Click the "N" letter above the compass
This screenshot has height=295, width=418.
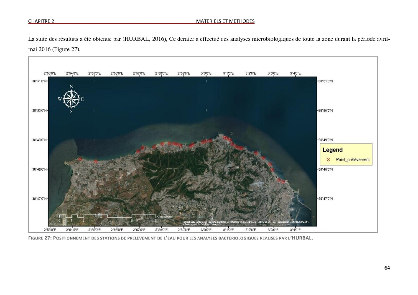coord(71,86)
